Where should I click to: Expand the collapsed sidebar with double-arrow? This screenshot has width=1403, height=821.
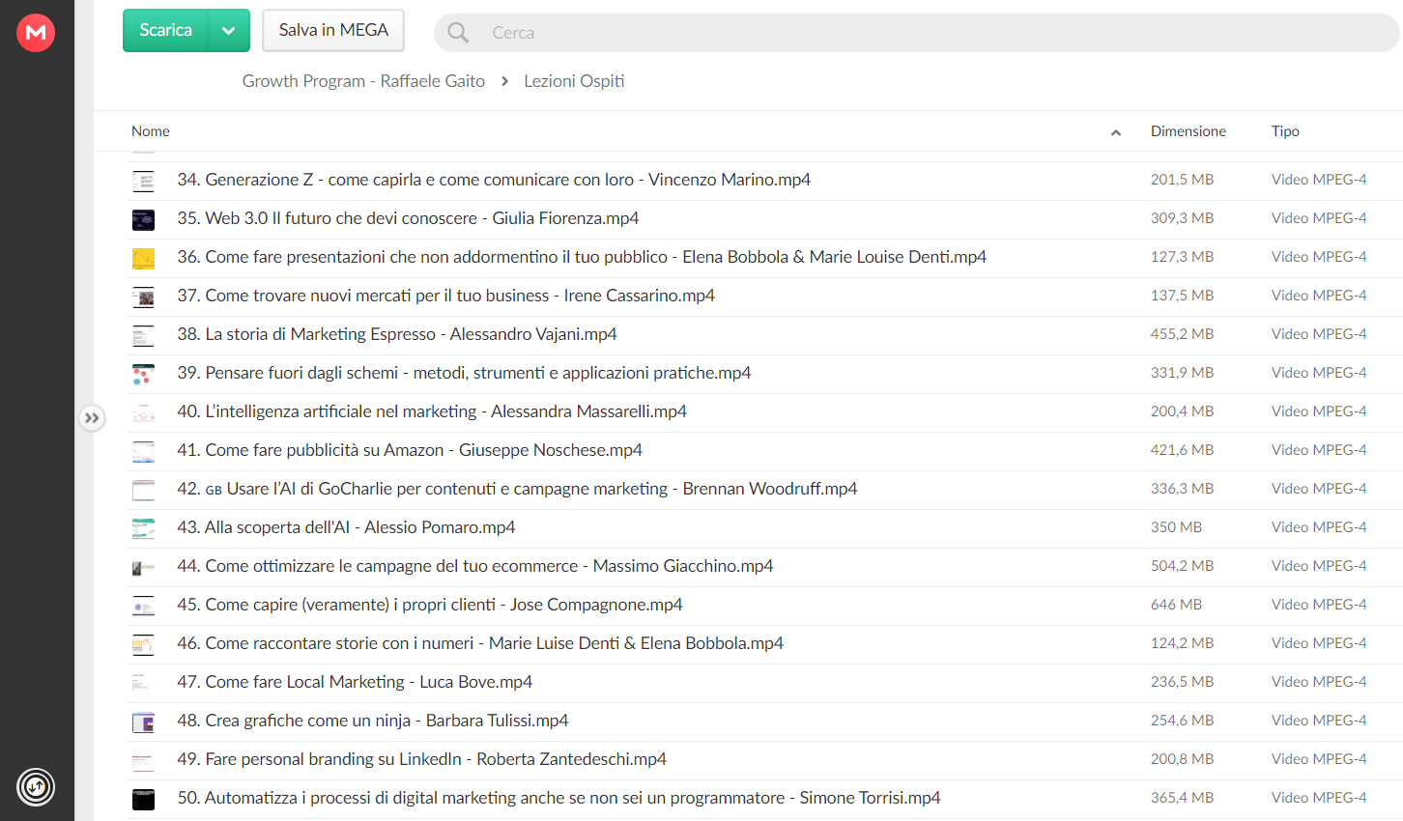tap(92, 418)
